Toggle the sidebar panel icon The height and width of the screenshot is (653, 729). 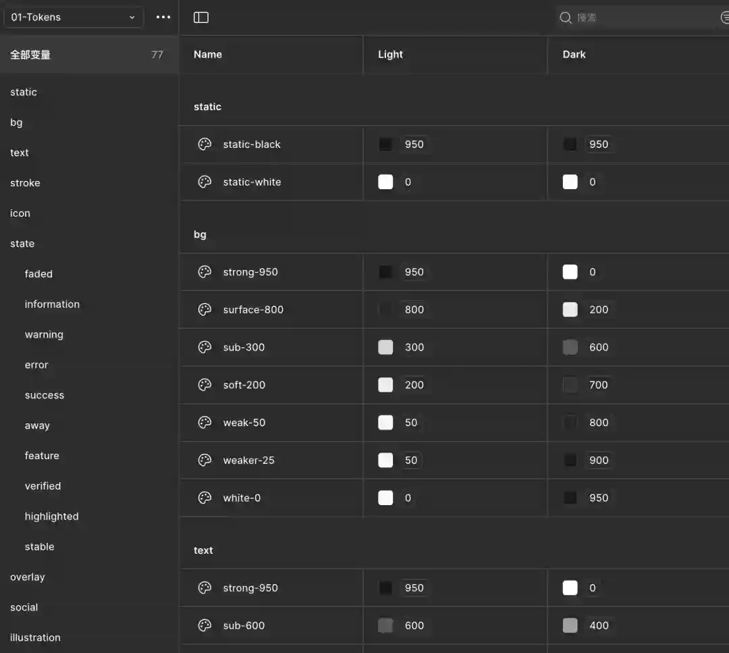pyautogui.click(x=201, y=18)
